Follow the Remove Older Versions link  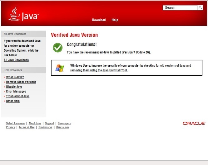[x=21, y=82]
